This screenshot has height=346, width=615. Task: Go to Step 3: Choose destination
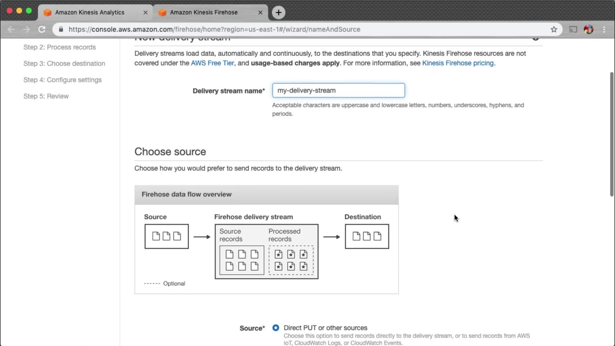[64, 63]
